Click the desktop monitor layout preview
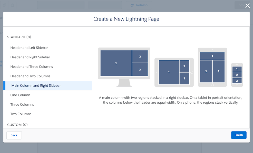The image size is (253, 153). point(124,67)
